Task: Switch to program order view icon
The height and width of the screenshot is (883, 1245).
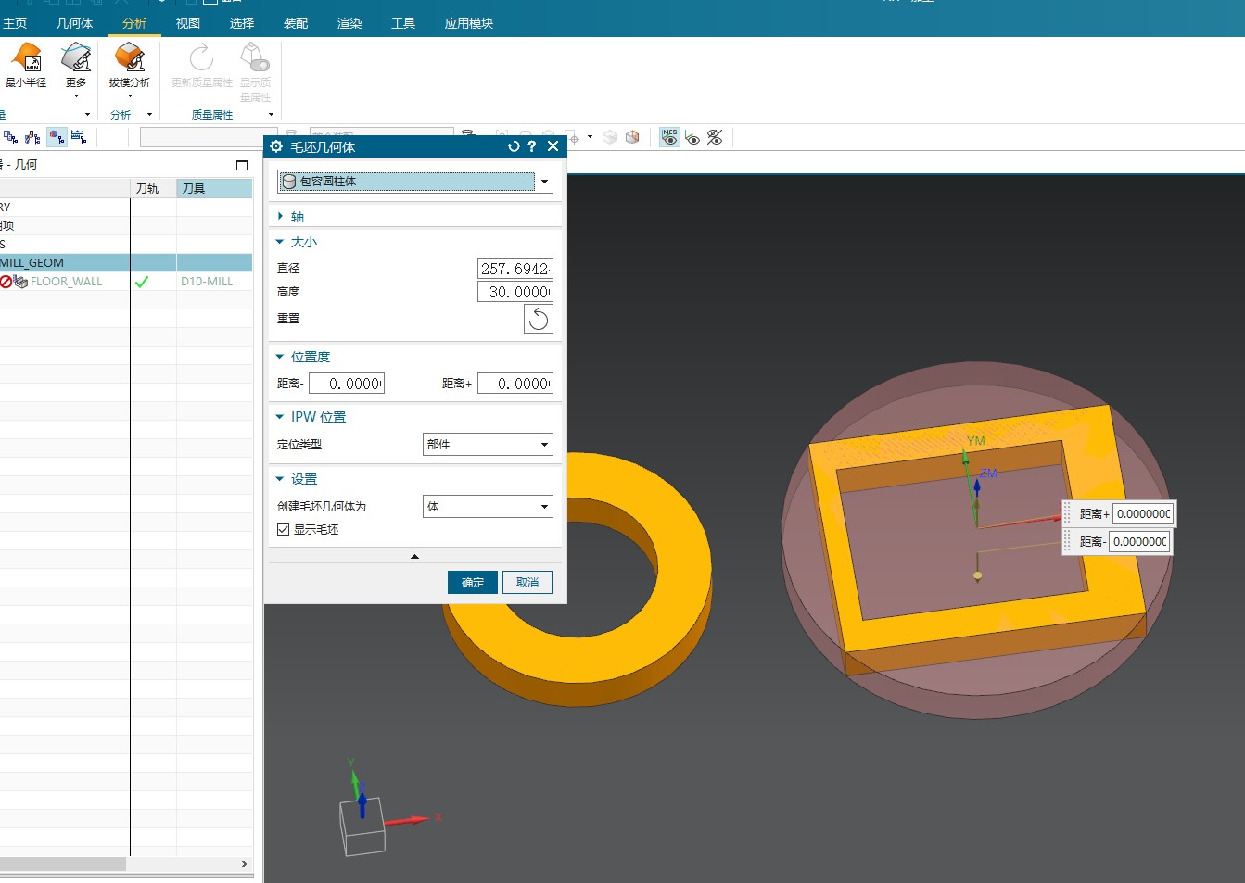Action: pos(11,137)
